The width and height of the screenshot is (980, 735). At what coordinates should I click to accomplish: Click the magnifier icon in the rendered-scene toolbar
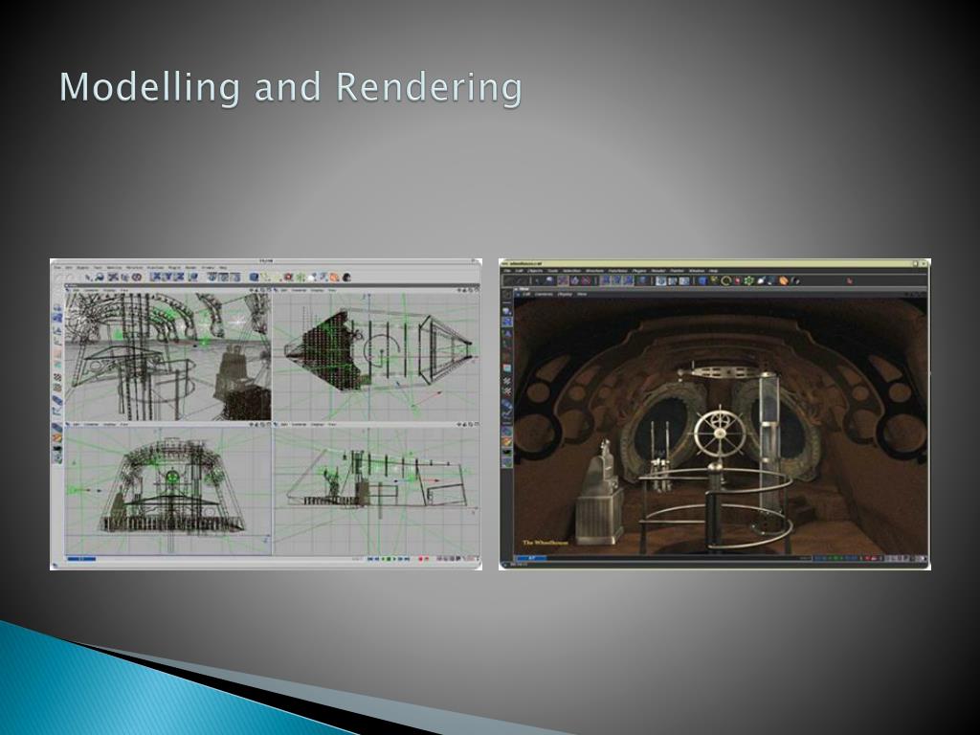pos(549,281)
